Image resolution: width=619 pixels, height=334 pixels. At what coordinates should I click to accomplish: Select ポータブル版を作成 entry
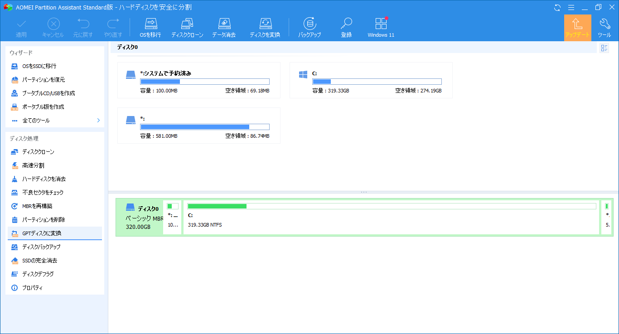tap(55, 107)
